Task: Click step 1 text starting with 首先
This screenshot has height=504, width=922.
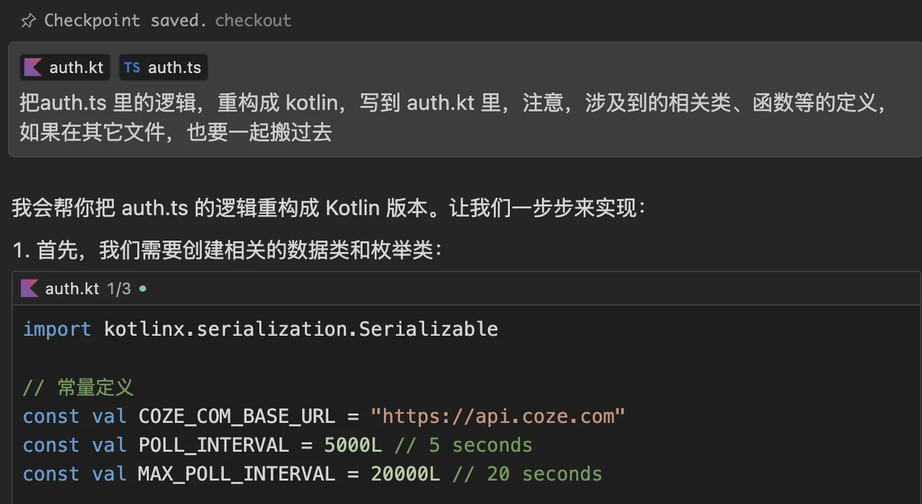Action: tap(239, 251)
